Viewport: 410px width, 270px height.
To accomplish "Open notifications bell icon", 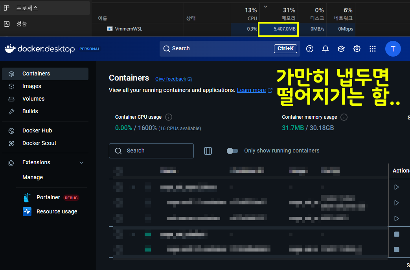I will click(x=325, y=49).
